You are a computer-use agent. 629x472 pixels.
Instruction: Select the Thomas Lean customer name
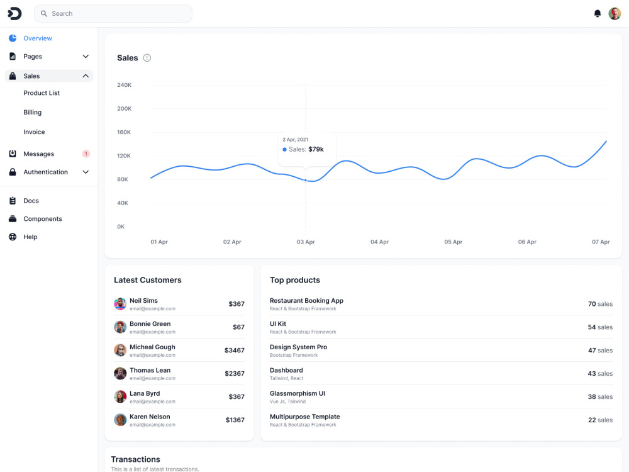[150, 371]
